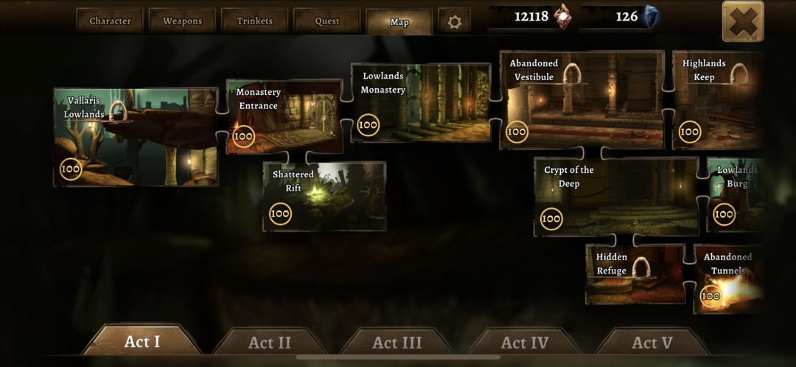Select the Act II tab
The width and height of the screenshot is (796, 367).
(x=270, y=342)
